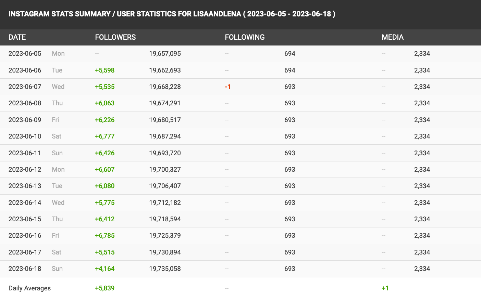Select the date 2023-06-13
The width and height of the screenshot is (481, 301).
tap(25, 186)
